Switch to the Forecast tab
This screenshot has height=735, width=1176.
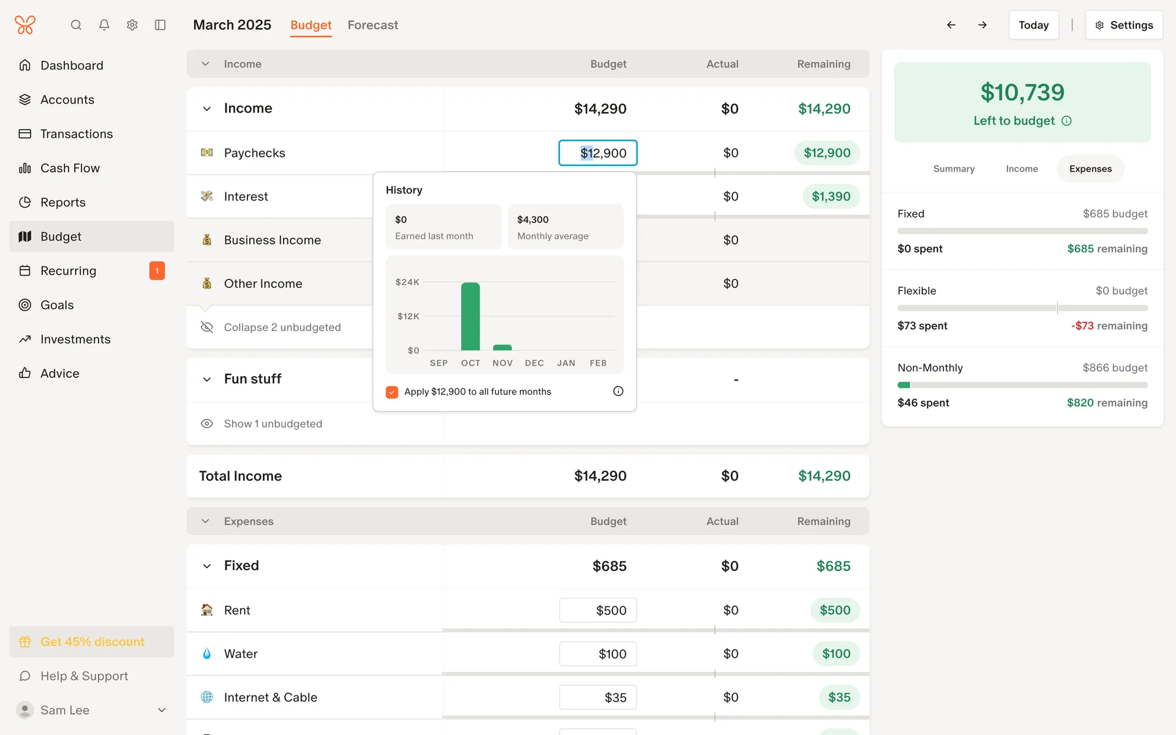[x=372, y=25]
